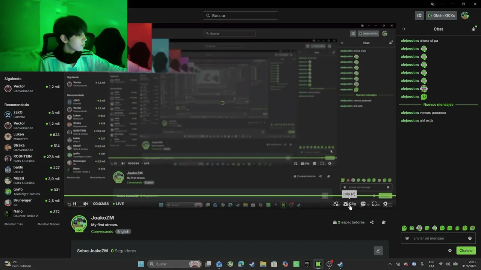
Task: Open Straka recommended channel
Action: click(x=32, y=147)
